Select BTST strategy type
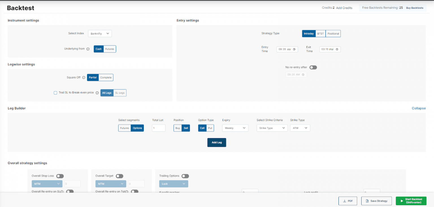Screen dimensions: 434x207 [x=320, y=34]
